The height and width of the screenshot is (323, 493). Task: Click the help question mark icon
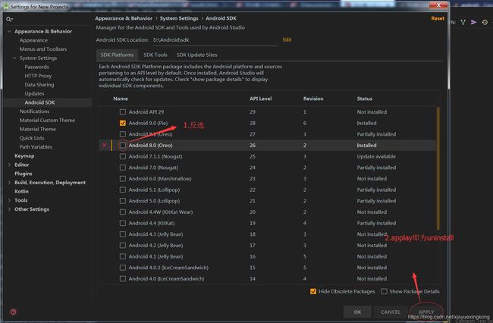pyautogui.click(x=13, y=312)
